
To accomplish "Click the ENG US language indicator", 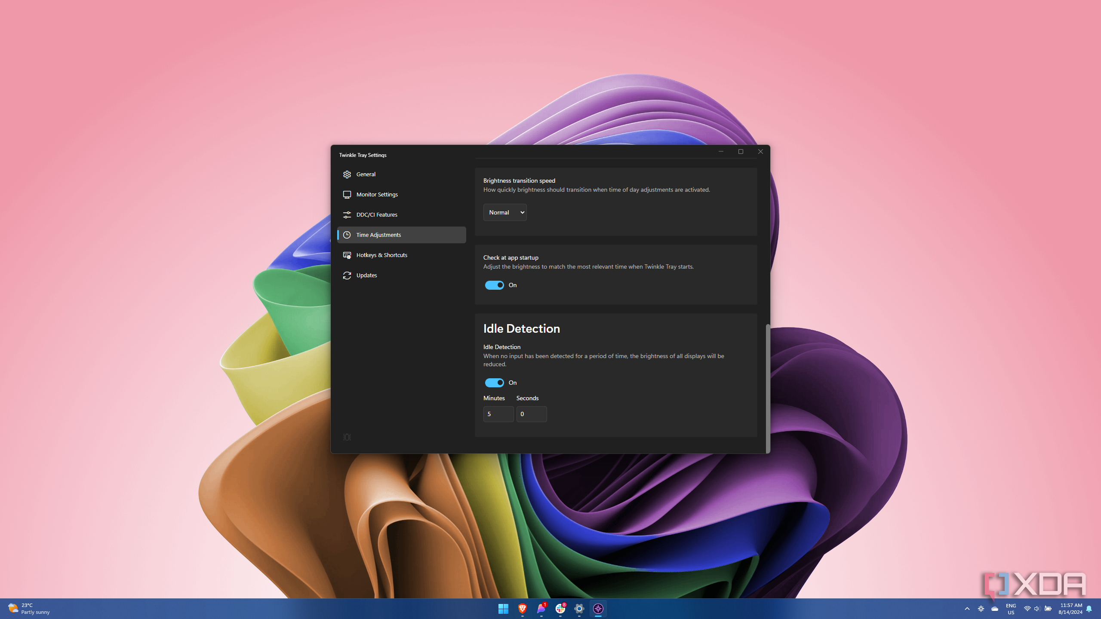I will [x=1011, y=609].
